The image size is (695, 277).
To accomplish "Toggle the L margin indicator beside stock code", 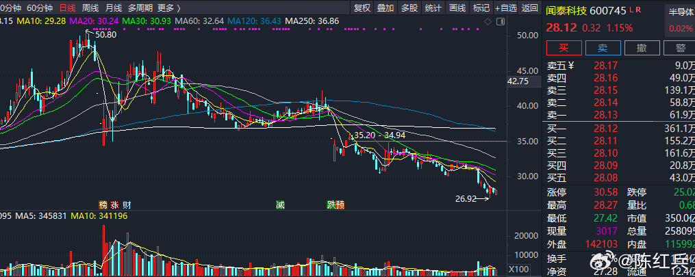I will click(x=631, y=9).
